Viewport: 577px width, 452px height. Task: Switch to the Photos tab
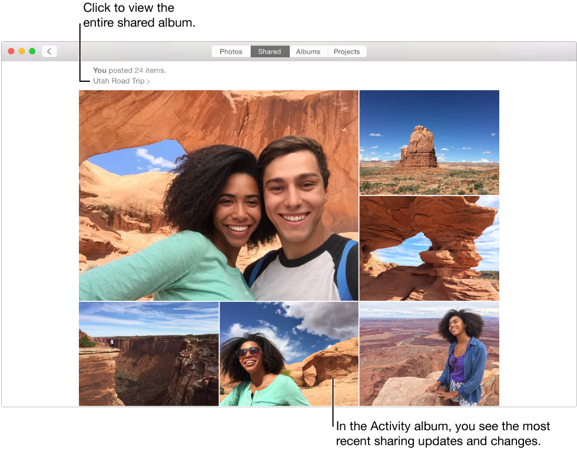231,51
